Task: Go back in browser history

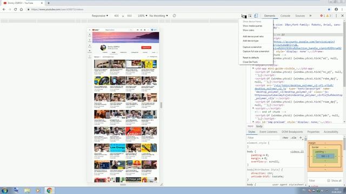Action: click(x=4, y=10)
